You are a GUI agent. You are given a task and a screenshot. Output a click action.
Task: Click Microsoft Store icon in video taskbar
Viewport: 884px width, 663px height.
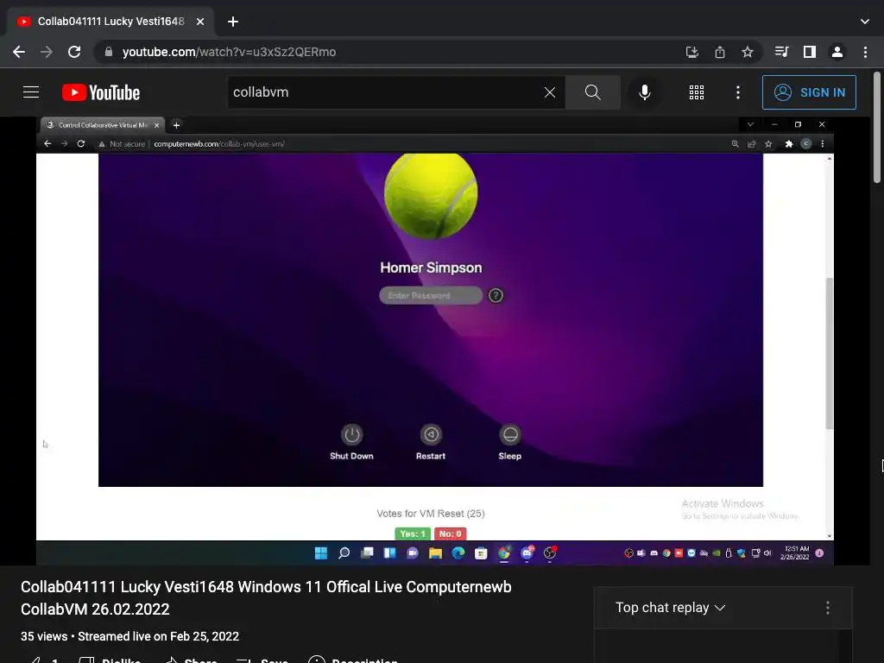click(481, 553)
